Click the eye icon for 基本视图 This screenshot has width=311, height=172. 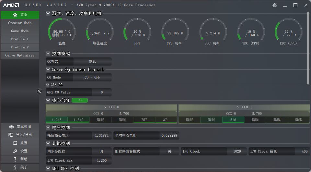(x=12, y=127)
